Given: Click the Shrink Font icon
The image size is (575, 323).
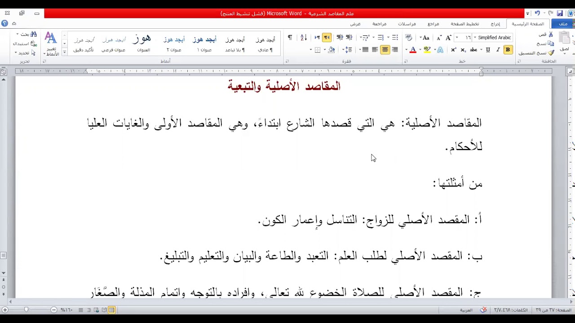Looking at the screenshot, I should (x=439, y=38).
